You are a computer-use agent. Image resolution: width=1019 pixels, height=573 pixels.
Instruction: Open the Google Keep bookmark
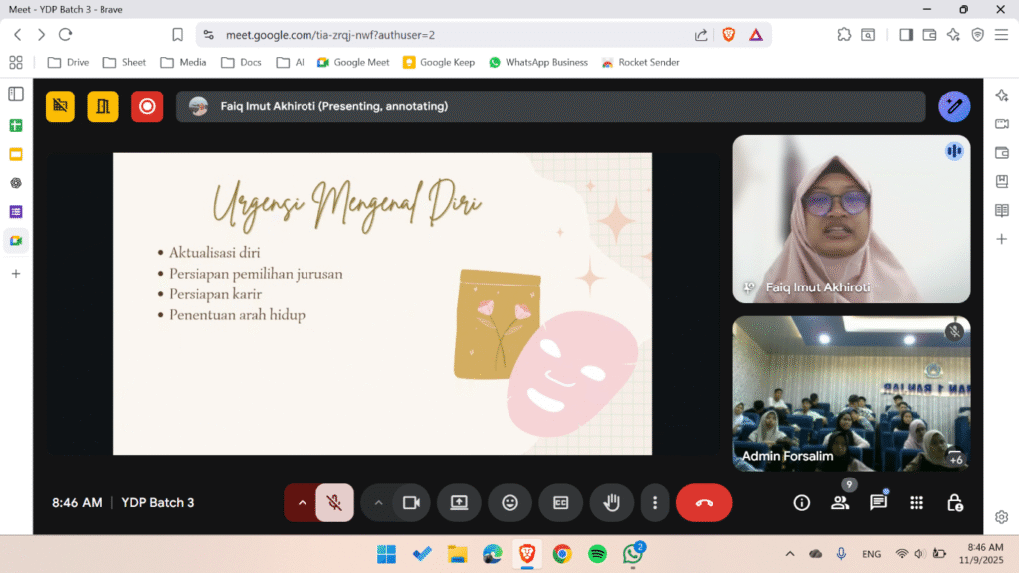[x=438, y=62]
